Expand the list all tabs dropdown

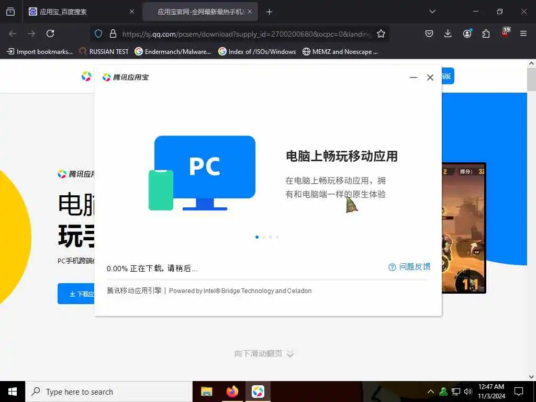pyautogui.click(x=432, y=12)
